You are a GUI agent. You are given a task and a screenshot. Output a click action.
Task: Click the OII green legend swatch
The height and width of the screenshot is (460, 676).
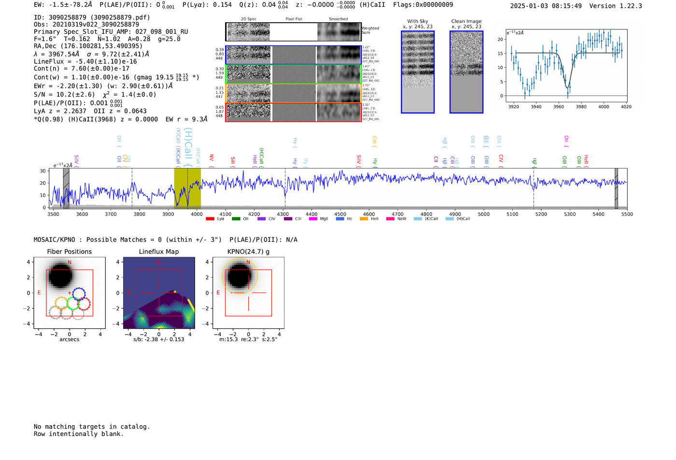pos(236,219)
